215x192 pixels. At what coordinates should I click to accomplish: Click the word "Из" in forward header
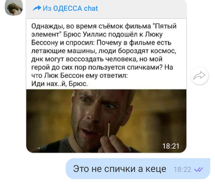click(x=47, y=8)
